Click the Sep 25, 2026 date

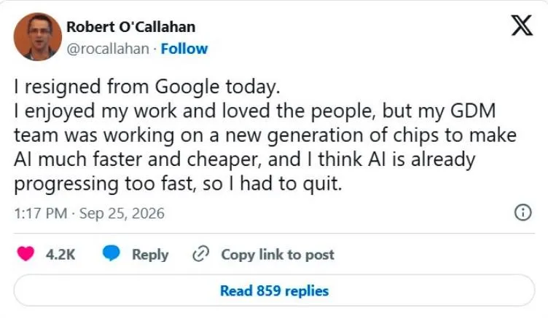coord(122,213)
